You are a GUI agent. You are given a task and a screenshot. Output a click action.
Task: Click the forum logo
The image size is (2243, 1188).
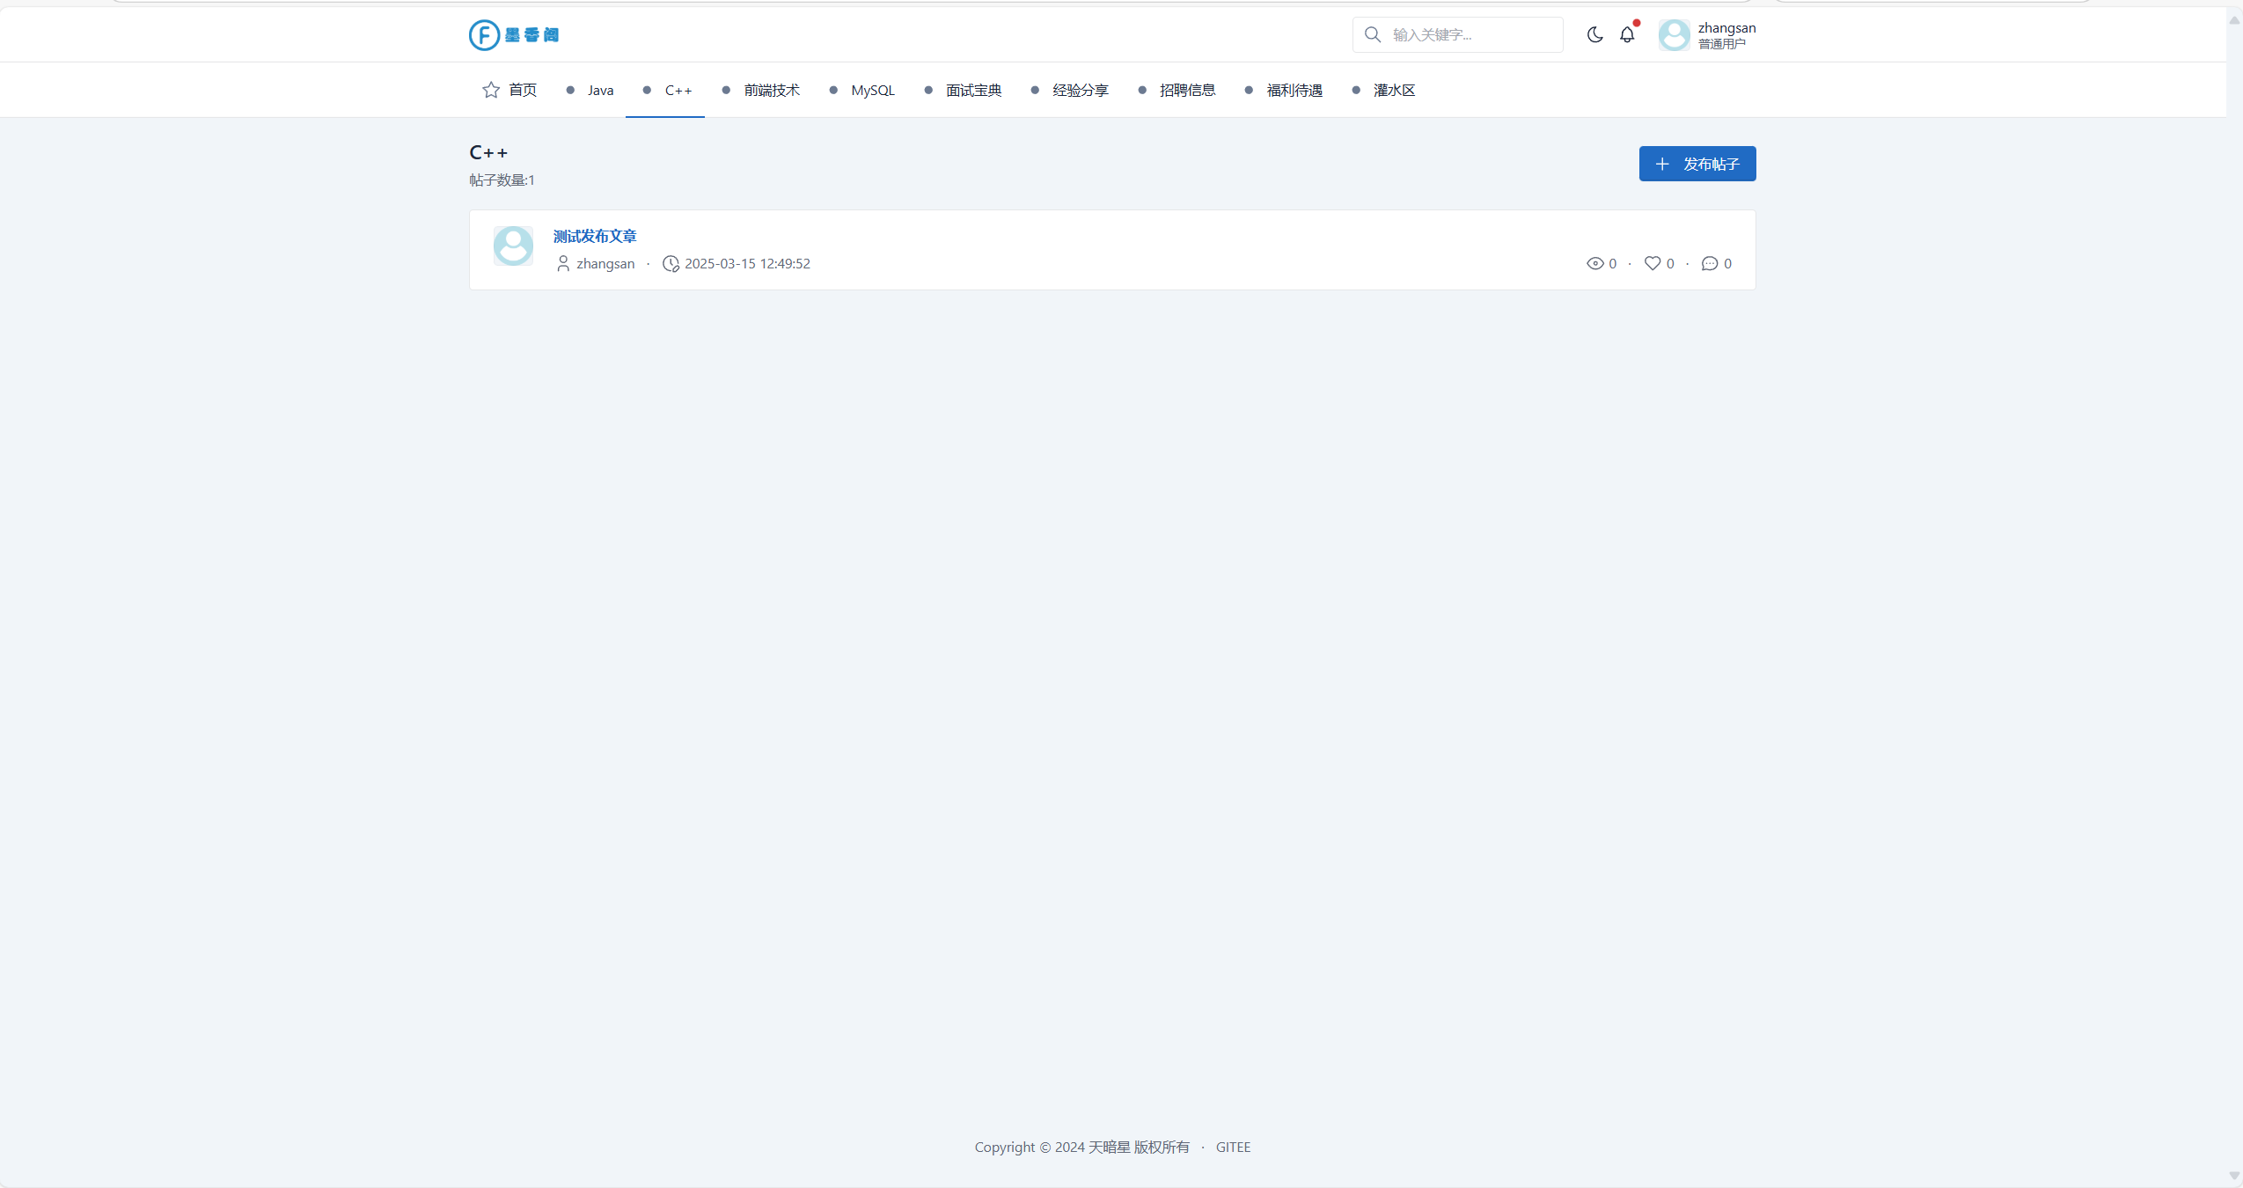(x=514, y=35)
